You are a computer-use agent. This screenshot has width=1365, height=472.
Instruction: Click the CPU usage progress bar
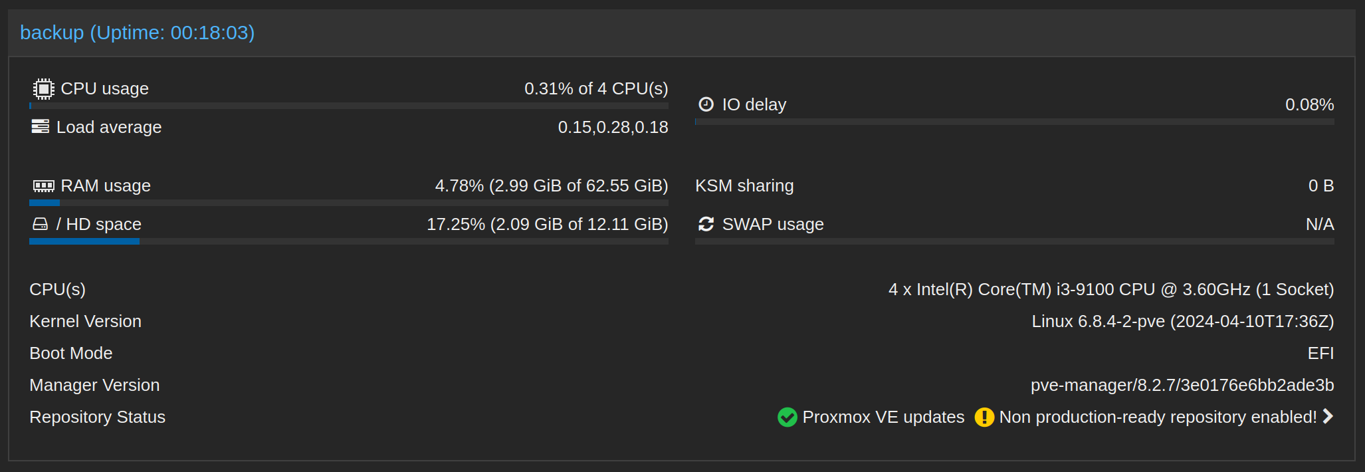pos(349,106)
